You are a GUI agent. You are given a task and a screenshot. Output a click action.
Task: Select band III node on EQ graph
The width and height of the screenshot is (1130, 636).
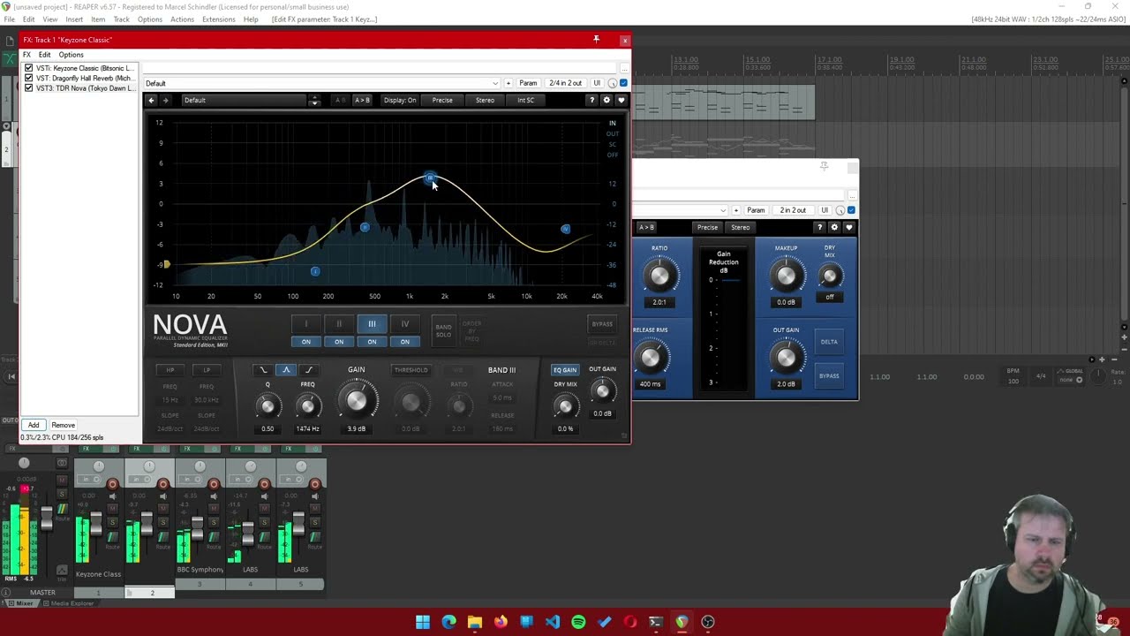430,178
